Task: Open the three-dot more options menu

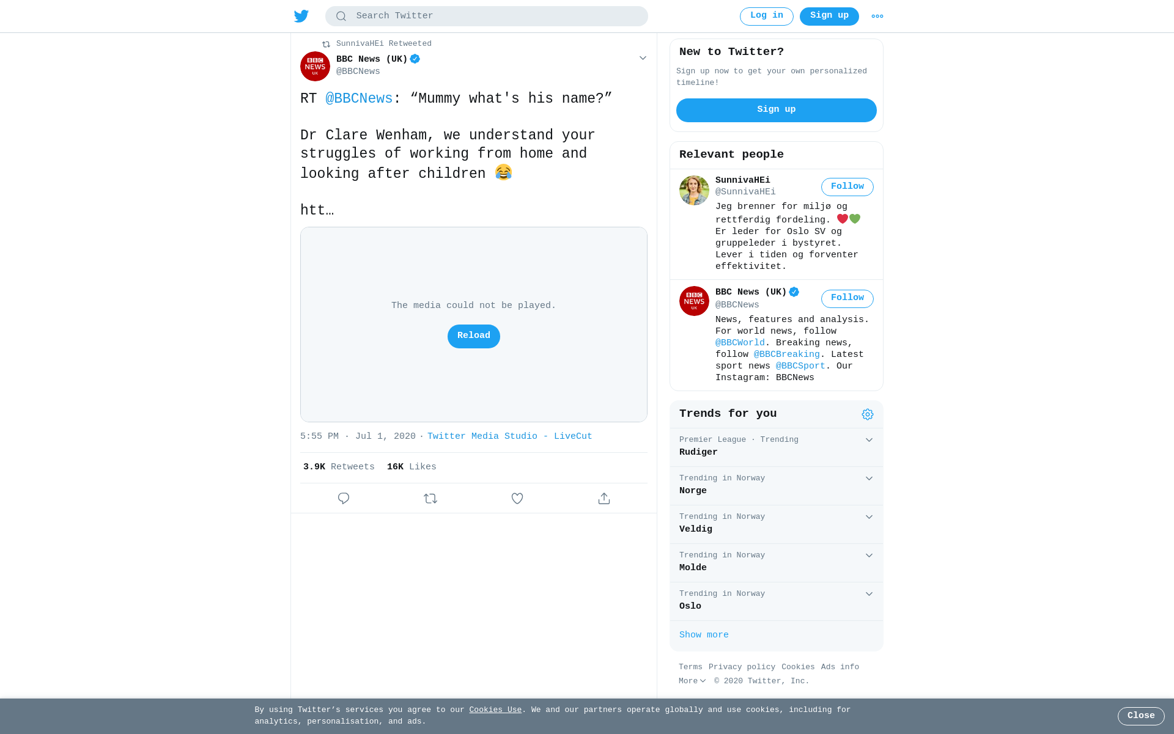Action: (x=877, y=17)
